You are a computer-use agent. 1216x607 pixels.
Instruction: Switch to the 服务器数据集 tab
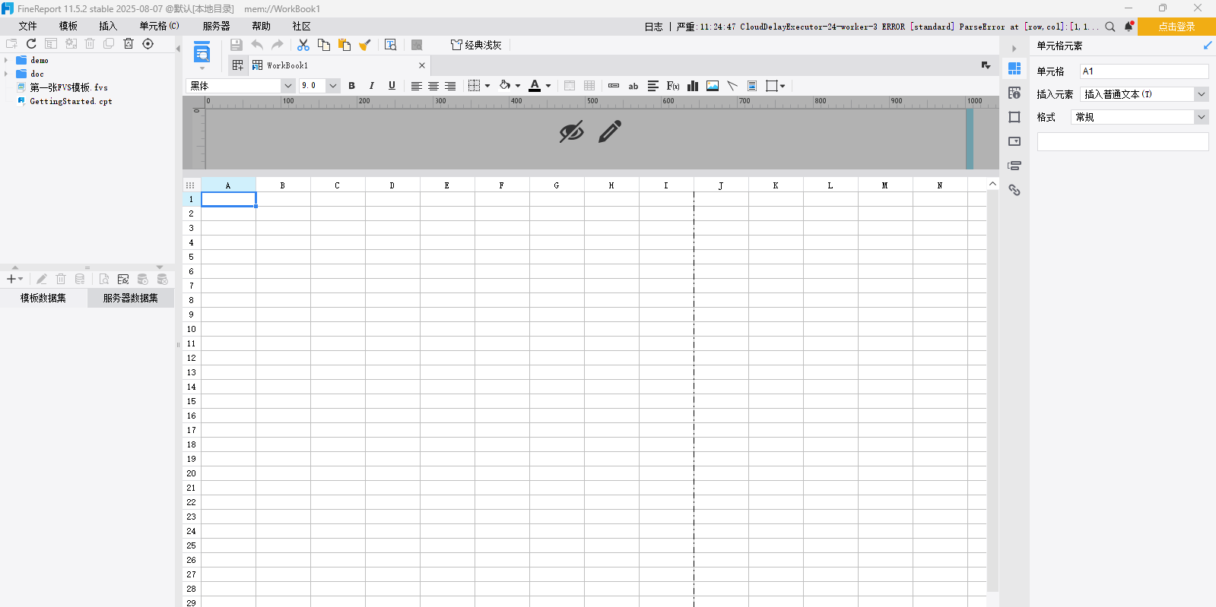point(131,298)
